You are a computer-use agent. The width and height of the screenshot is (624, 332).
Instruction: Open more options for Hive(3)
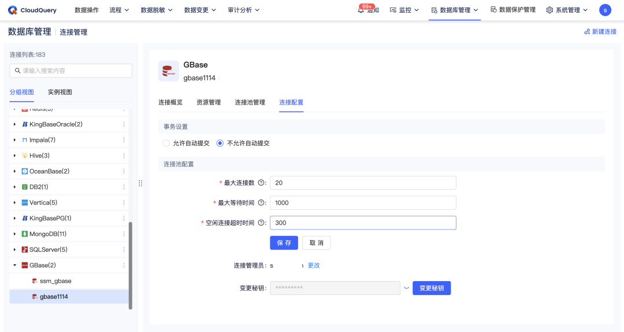(124, 156)
